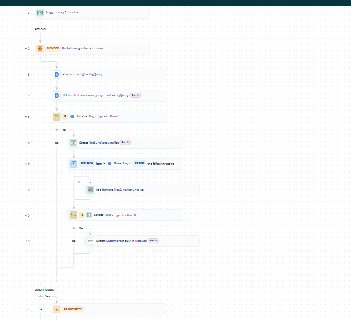Click the DO NOT RETRY label in step 11
This screenshot has width=351, height=320.
[70, 309]
